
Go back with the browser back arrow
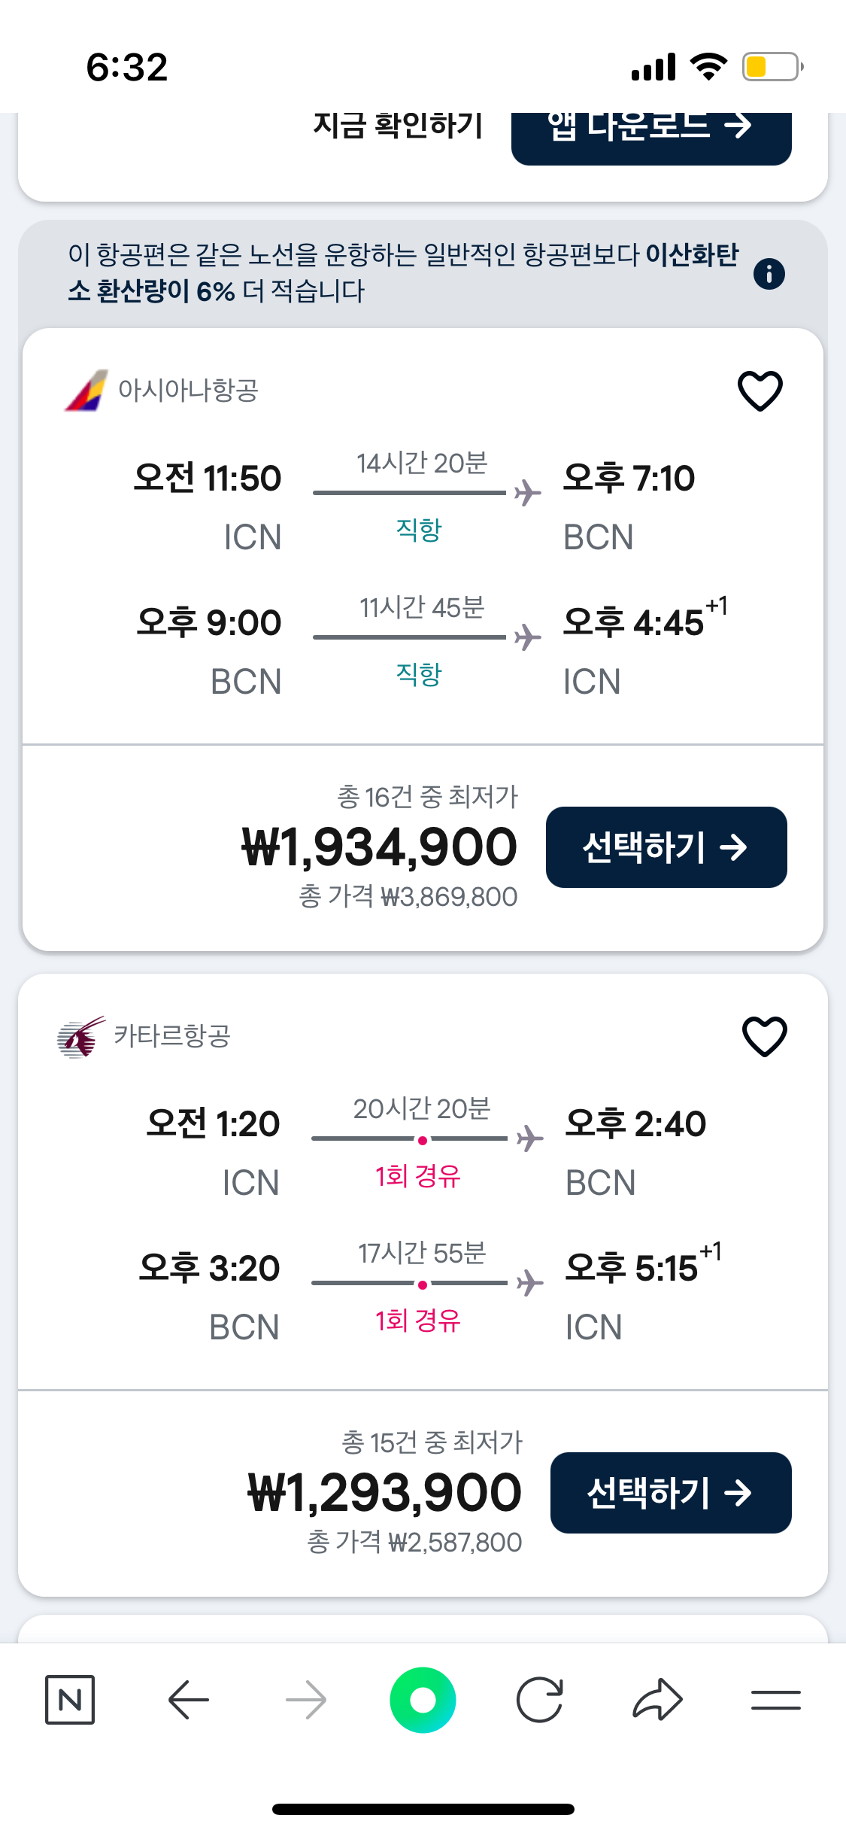(188, 1700)
